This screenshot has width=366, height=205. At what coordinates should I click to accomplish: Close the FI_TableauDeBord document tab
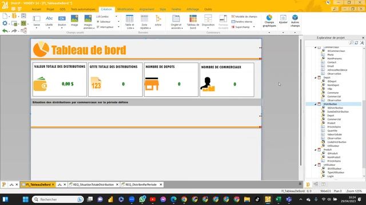click(x=53, y=184)
